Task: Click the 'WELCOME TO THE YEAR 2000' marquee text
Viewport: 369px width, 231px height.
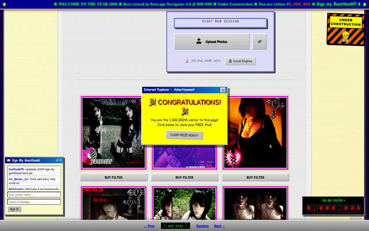Action: click(x=88, y=4)
